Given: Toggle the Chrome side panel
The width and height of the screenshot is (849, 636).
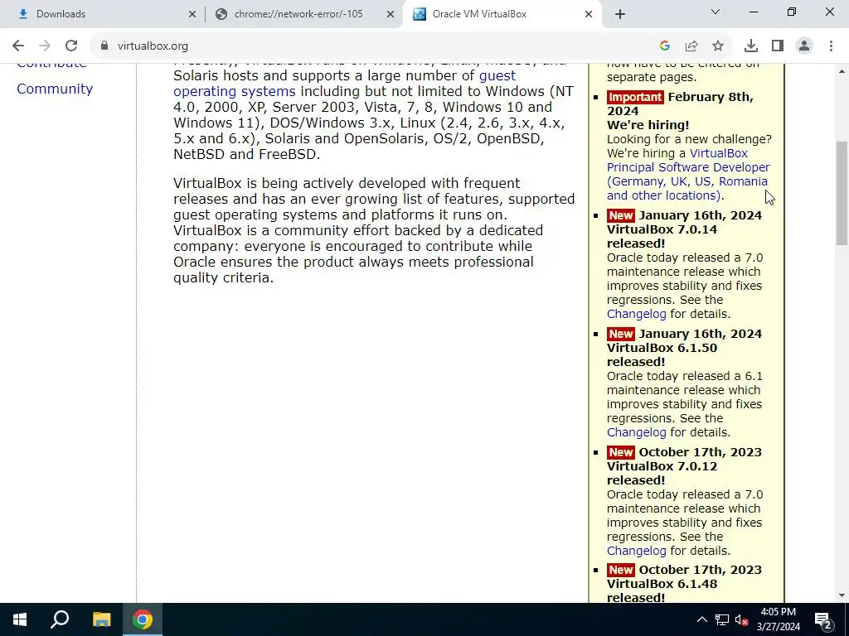Looking at the screenshot, I should 778,46.
